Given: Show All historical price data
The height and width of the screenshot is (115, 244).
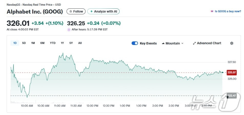Looking at the screenshot, I should click(80, 43).
